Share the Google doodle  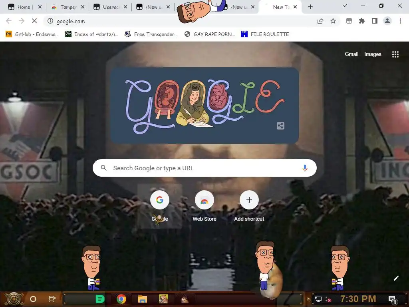tap(280, 126)
